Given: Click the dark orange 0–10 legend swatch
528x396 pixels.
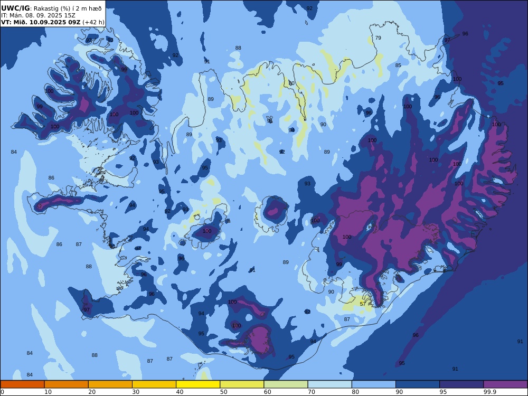Looking at the screenshot, I should point(22,384).
